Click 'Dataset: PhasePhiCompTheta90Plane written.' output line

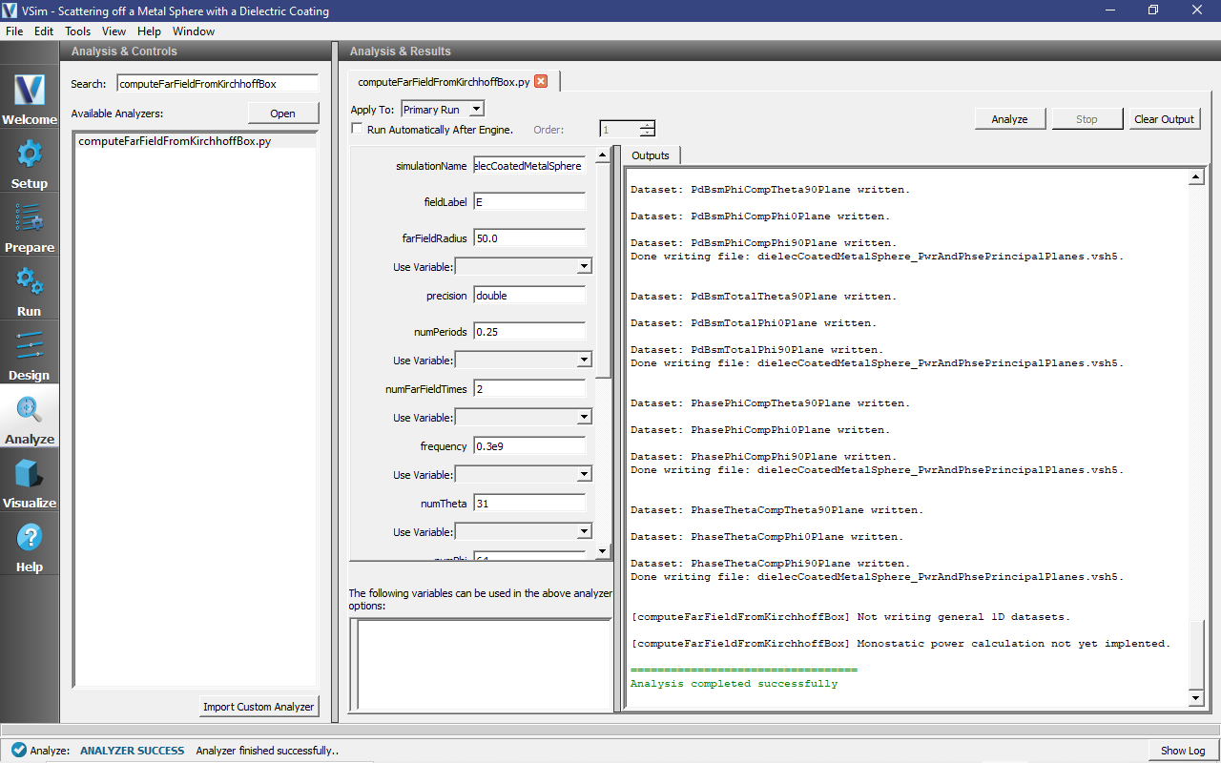[x=770, y=403]
